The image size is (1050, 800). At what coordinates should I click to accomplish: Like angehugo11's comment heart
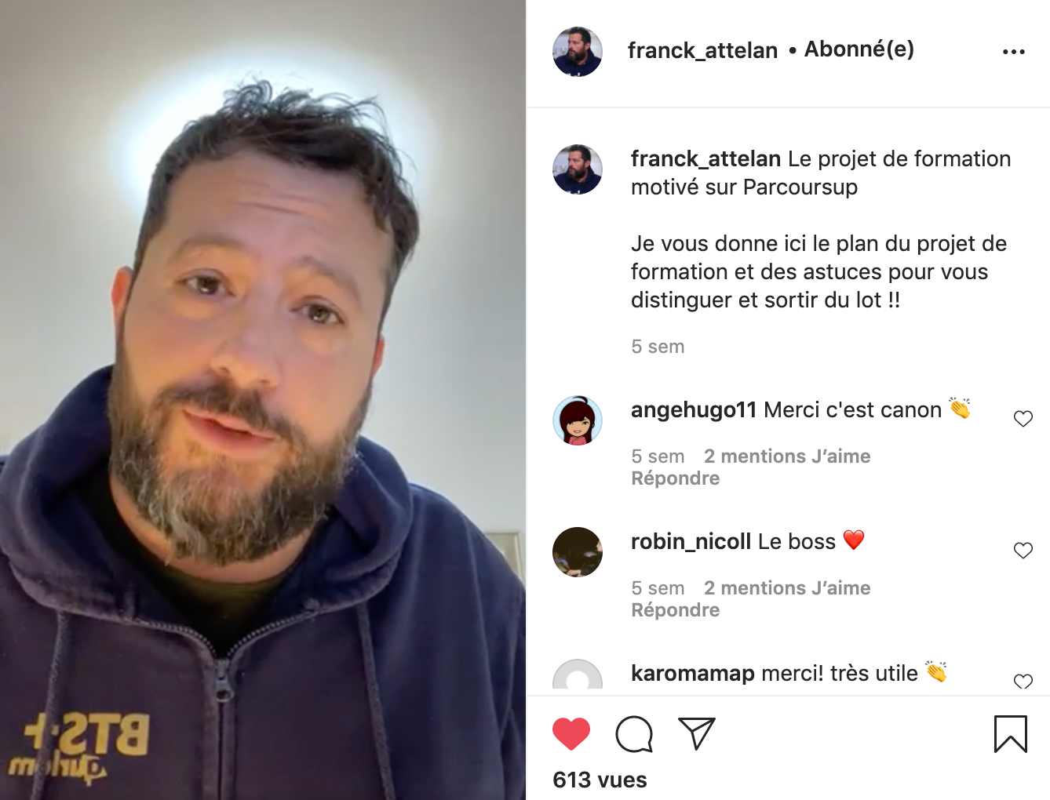(x=1023, y=419)
